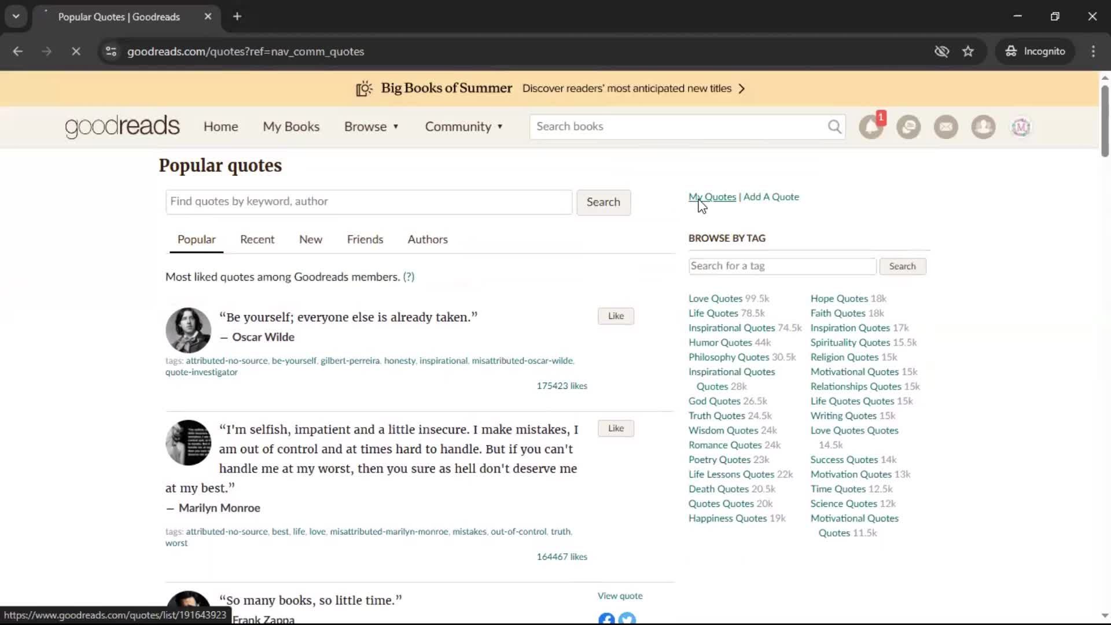Stop loading the page

pyautogui.click(x=76, y=52)
